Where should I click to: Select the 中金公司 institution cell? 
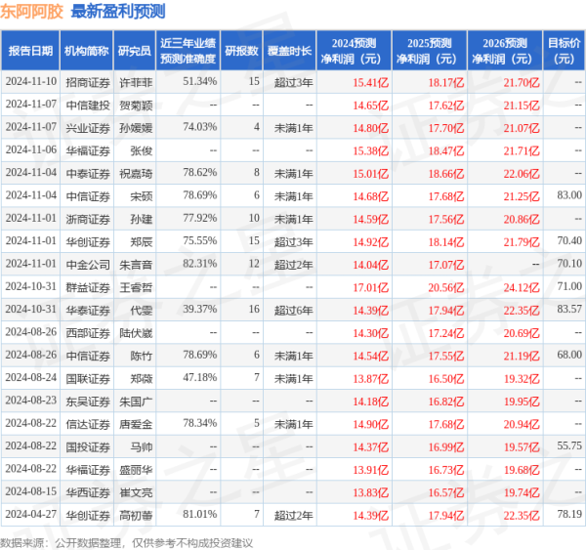(88, 265)
